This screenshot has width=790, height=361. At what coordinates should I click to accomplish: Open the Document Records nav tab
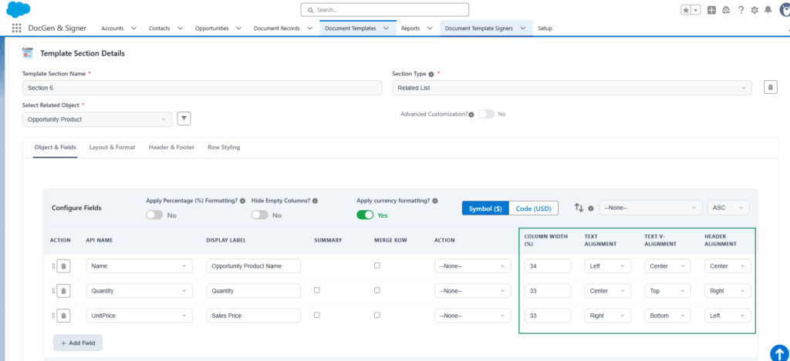click(x=277, y=28)
